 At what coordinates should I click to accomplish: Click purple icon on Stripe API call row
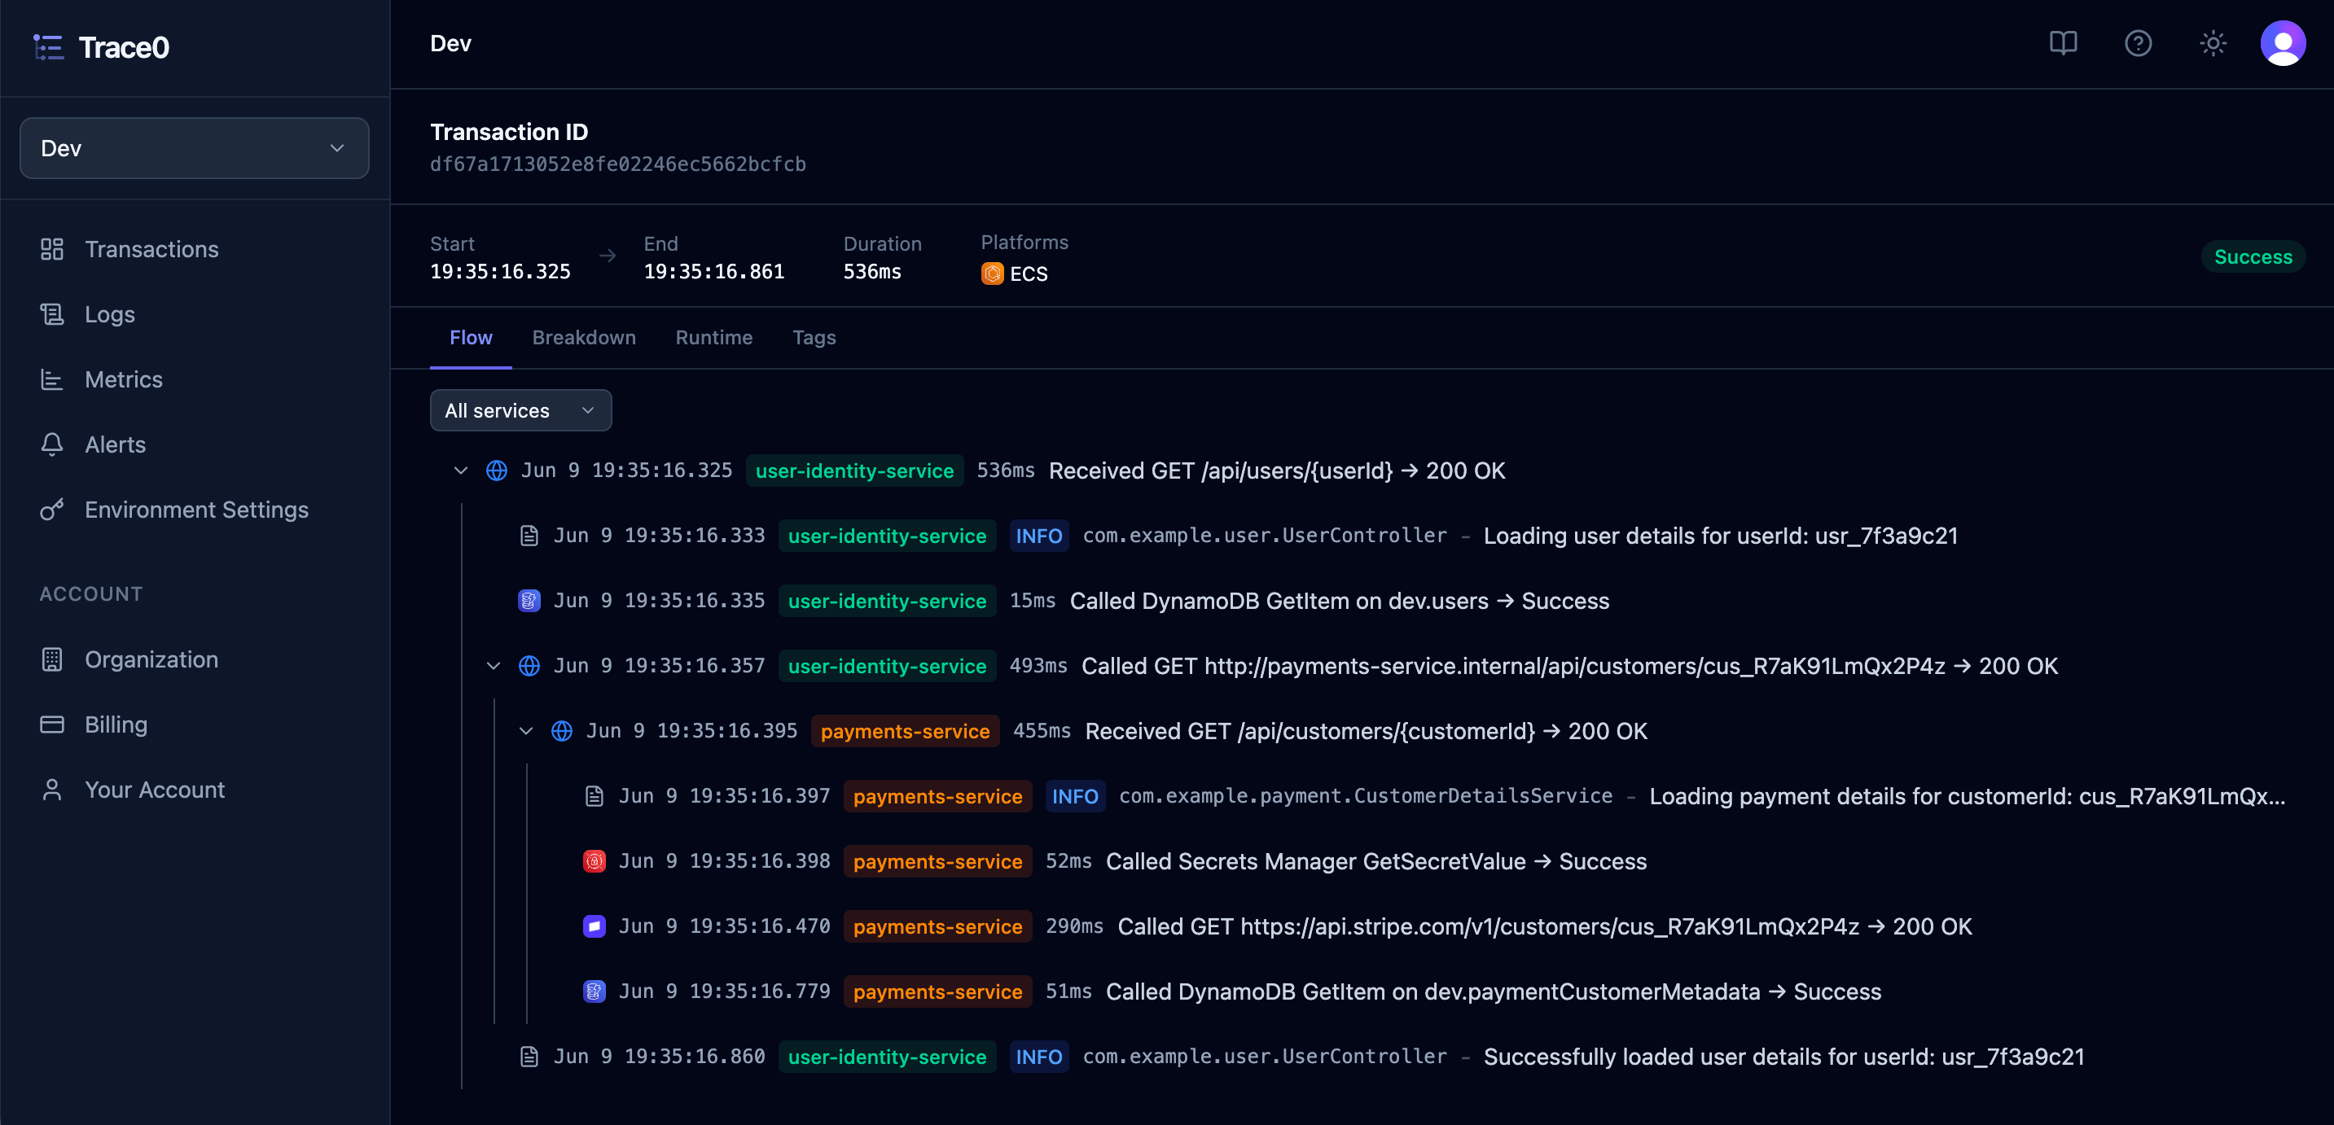[x=594, y=926]
